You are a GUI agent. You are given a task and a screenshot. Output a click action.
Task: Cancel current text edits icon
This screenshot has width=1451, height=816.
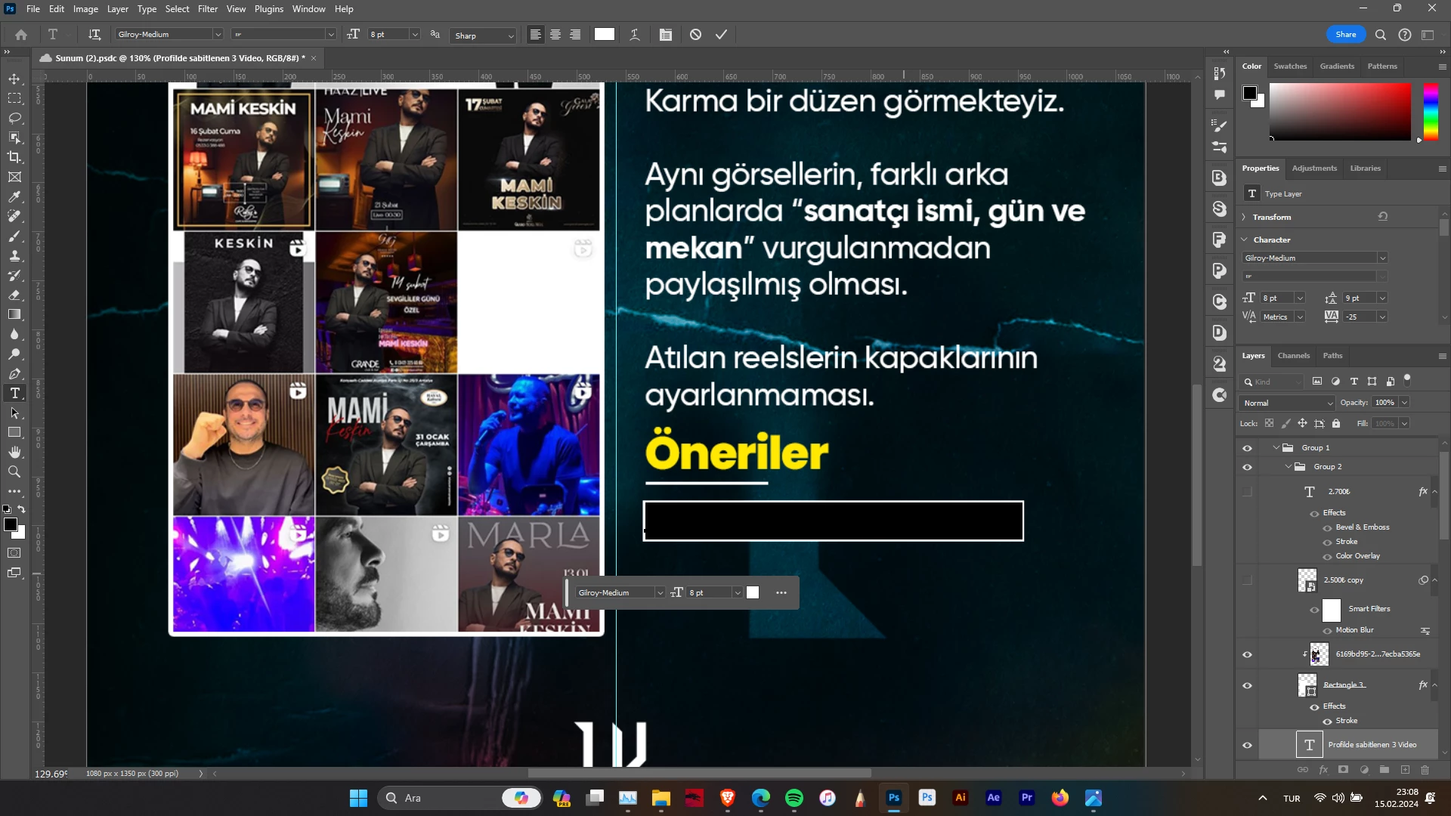[x=695, y=35]
